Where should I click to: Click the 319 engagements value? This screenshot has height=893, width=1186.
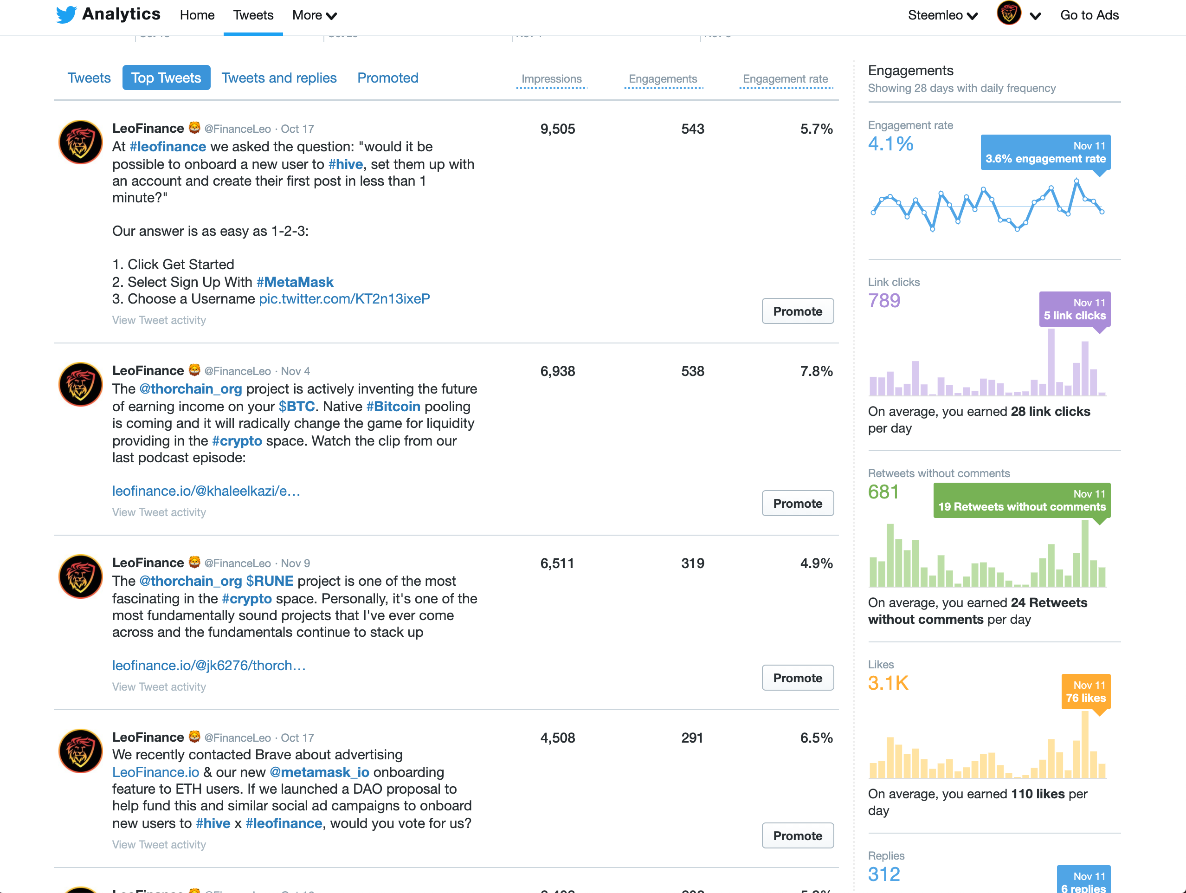coord(693,563)
